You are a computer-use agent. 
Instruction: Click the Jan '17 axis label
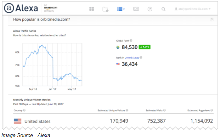coord(52,89)
